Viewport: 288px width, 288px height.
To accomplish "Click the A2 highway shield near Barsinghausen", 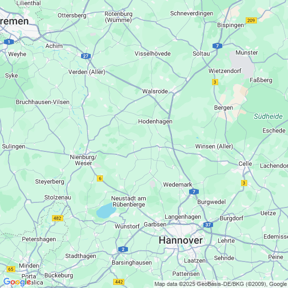I will click(x=123, y=249).
